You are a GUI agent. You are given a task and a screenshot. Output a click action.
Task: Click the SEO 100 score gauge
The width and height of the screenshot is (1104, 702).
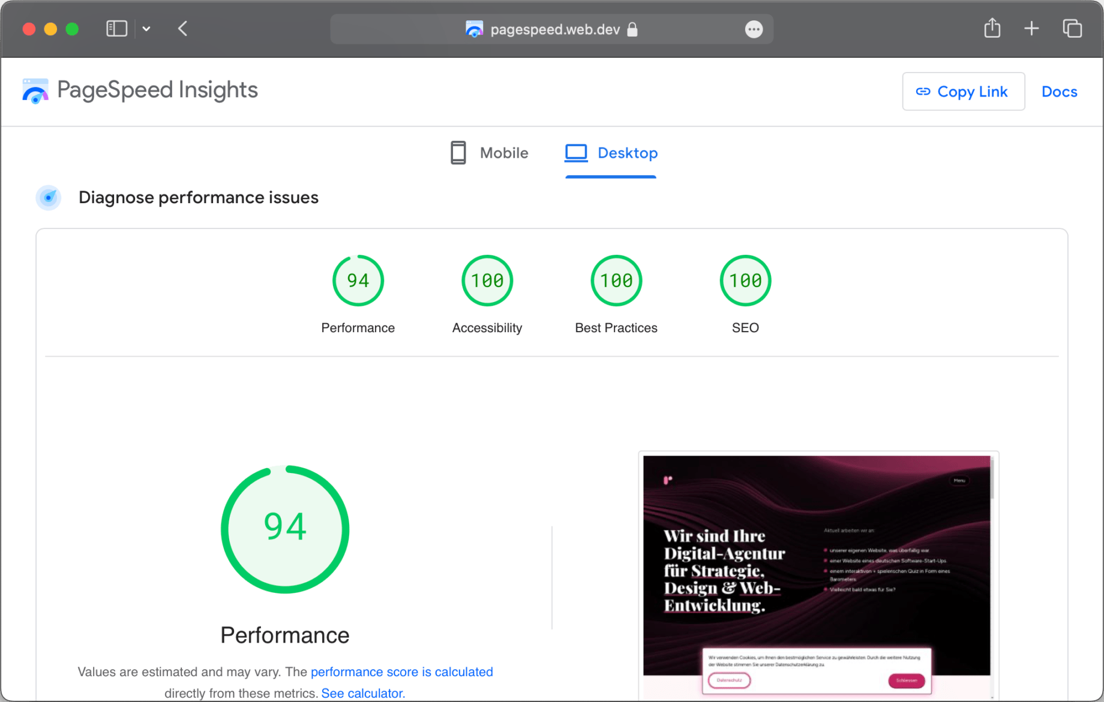point(745,281)
